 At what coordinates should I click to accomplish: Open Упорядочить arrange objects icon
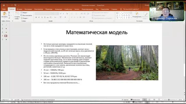coord(137,14)
